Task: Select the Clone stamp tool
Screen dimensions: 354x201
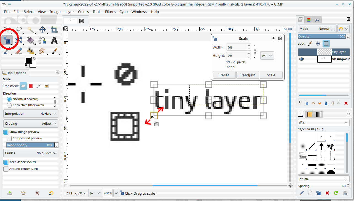Action: (x=31, y=51)
